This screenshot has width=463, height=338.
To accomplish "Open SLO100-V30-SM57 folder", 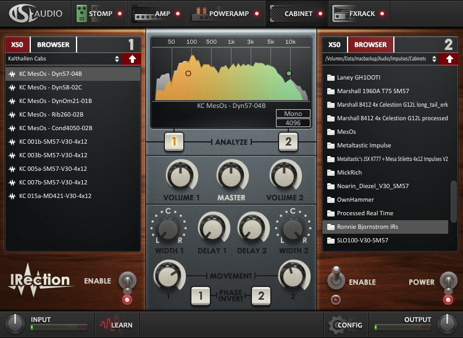I will point(385,241).
